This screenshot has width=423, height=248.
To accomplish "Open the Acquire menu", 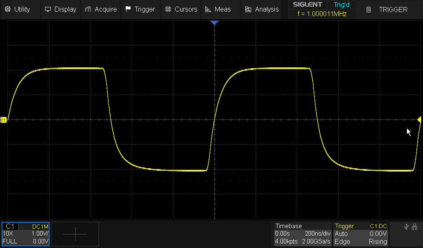I will click(101, 9).
